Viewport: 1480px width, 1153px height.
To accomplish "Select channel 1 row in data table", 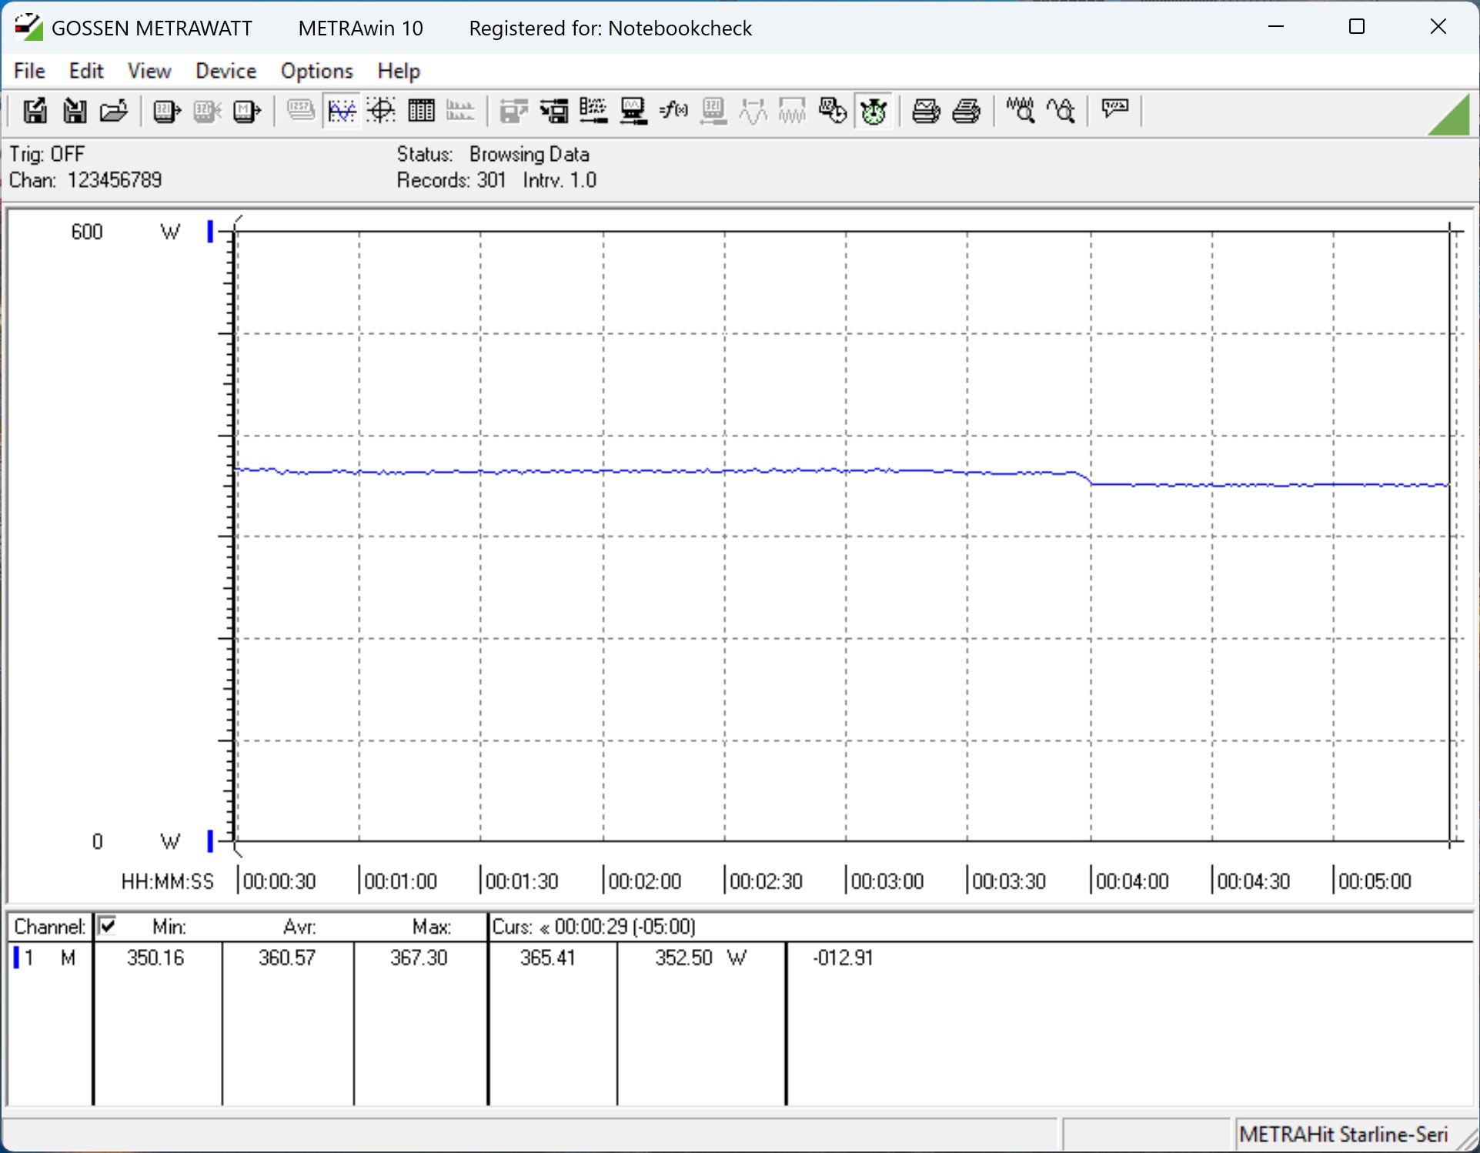I will (46, 957).
